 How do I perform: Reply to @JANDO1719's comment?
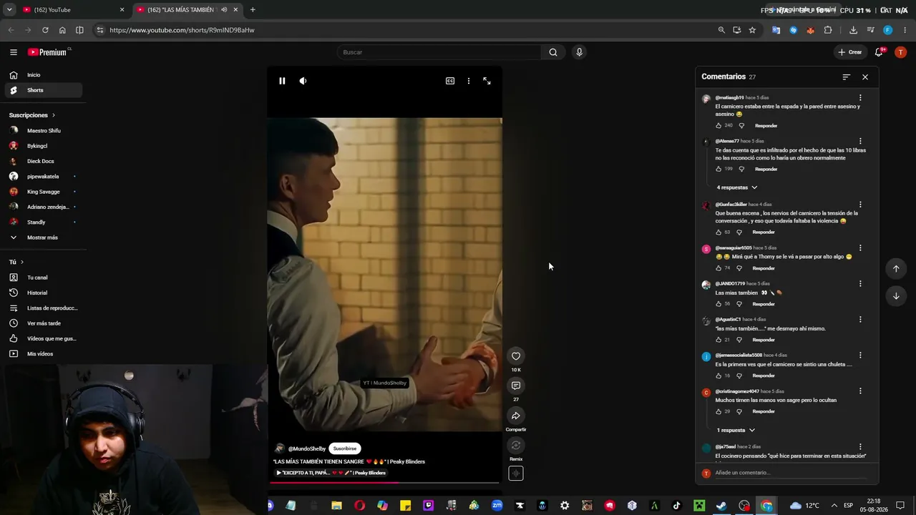click(764, 304)
